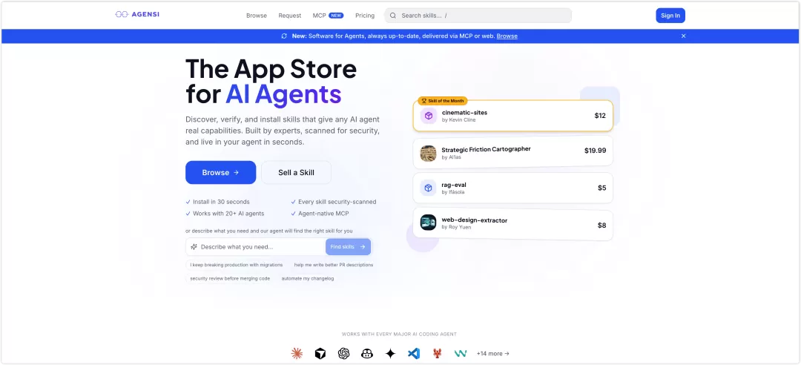
Task: Click the OpenAI agent icon
Action: [344, 353]
